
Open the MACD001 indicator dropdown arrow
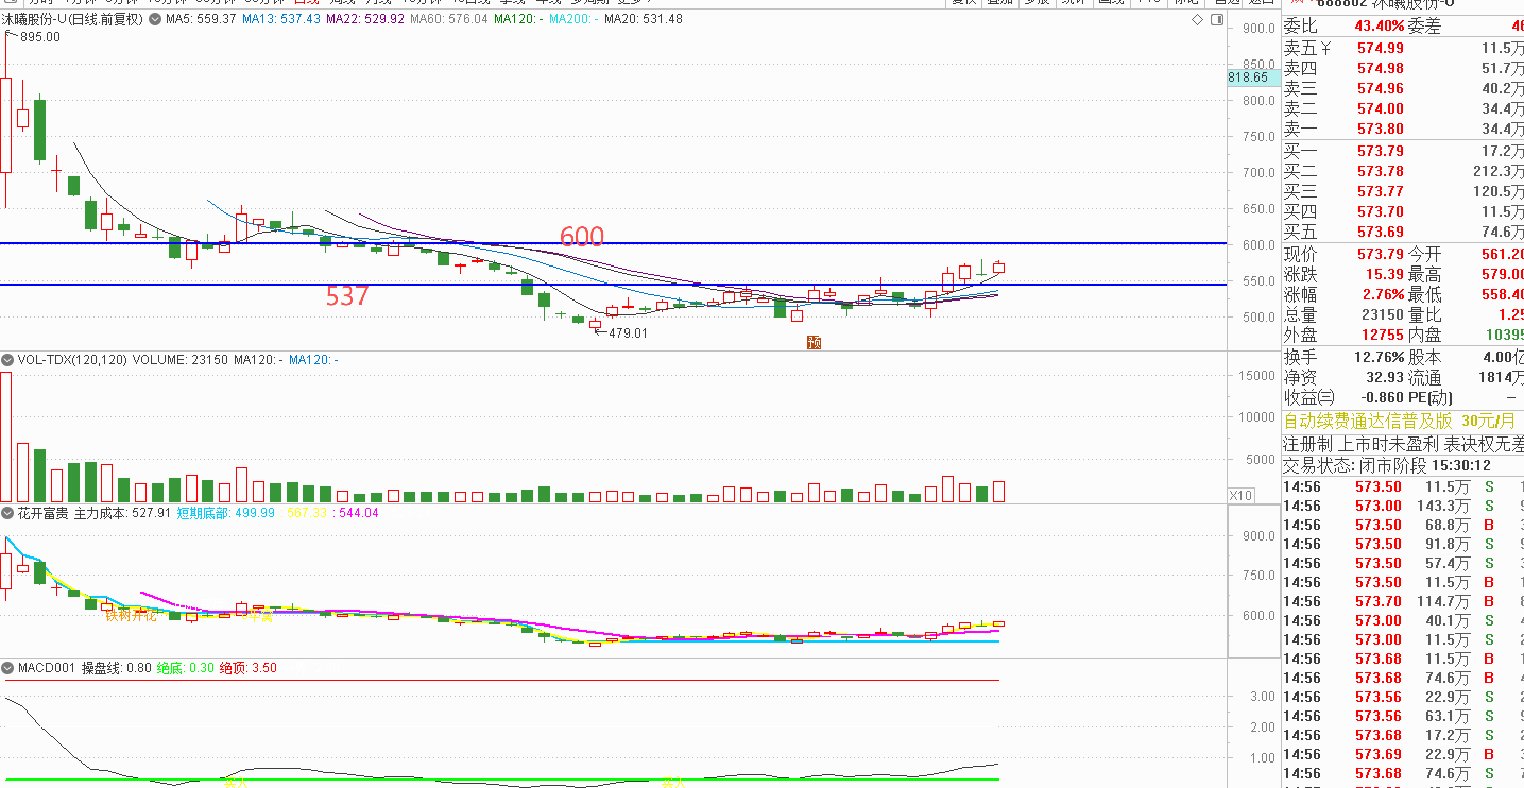7,668
